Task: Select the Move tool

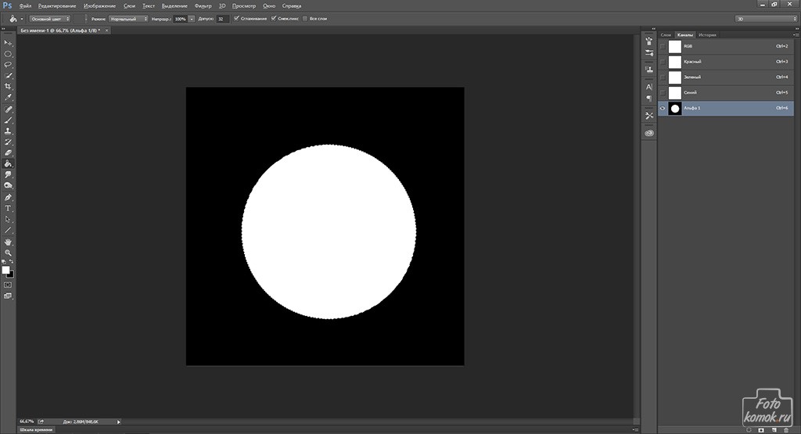Action: [9, 43]
